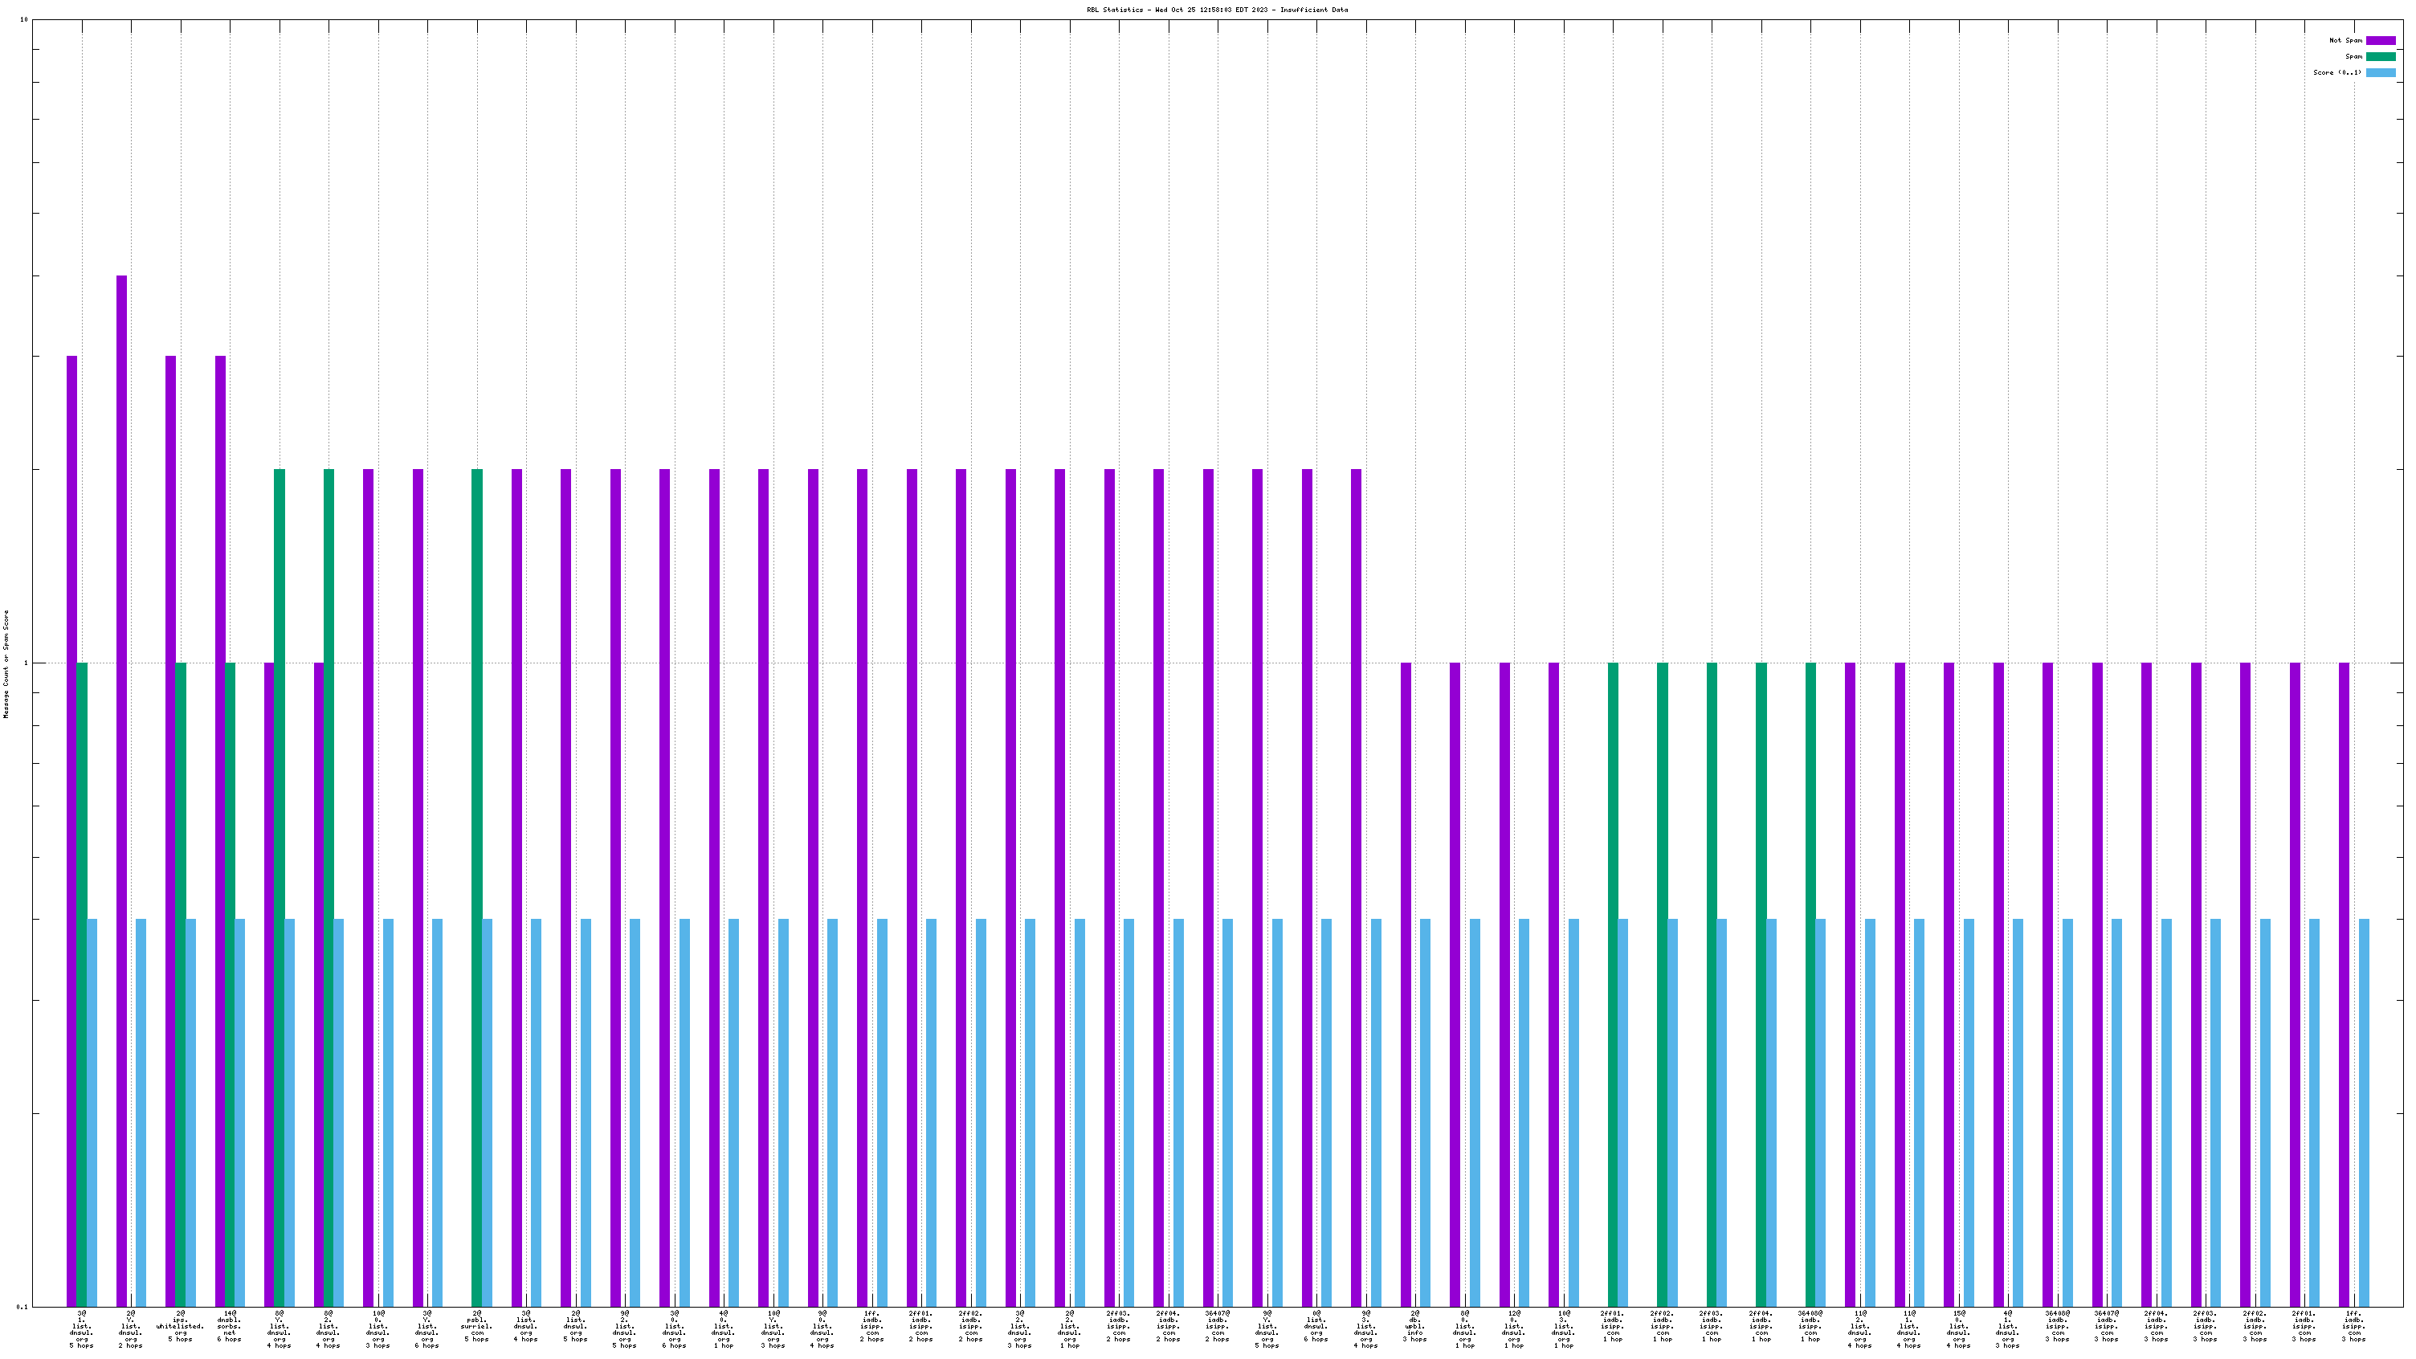Click the '0.1' tick on y-axis

pyautogui.click(x=22, y=1307)
